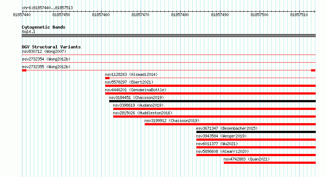This screenshot has height=177, width=326.
Task: Click the DGV Structural Variants track title
Action: tap(51, 47)
